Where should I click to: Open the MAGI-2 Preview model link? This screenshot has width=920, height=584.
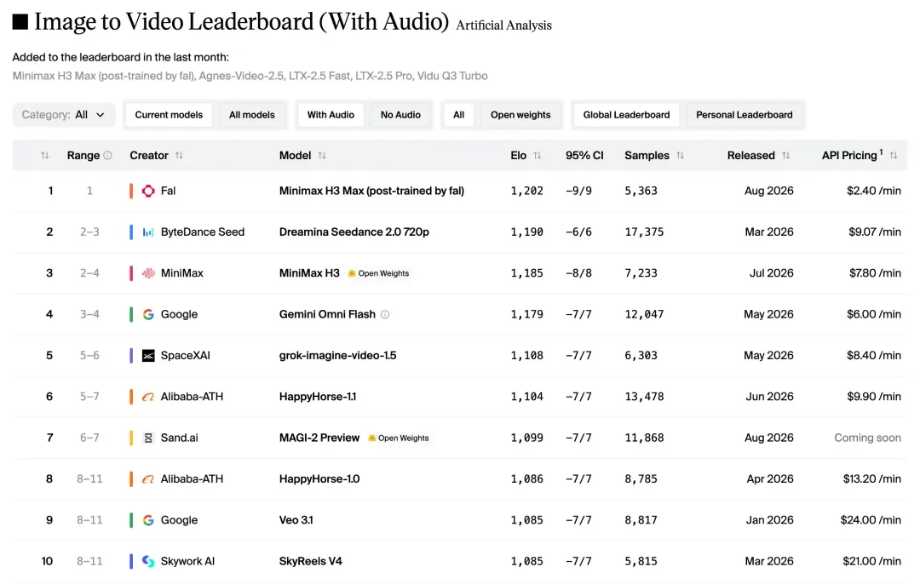click(319, 438)
